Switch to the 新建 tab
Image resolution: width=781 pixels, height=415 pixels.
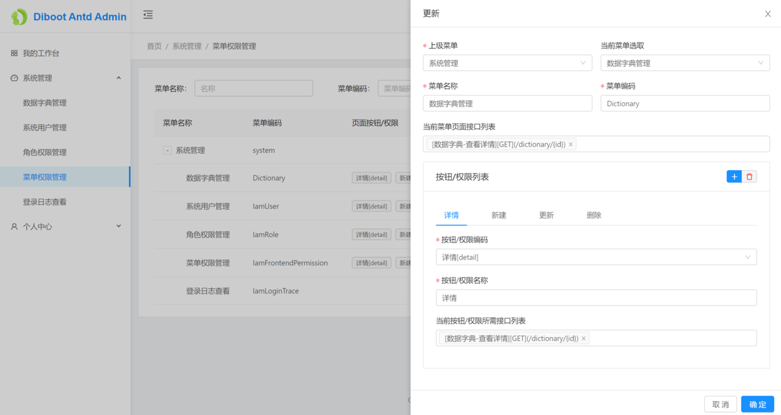(499, 215)
